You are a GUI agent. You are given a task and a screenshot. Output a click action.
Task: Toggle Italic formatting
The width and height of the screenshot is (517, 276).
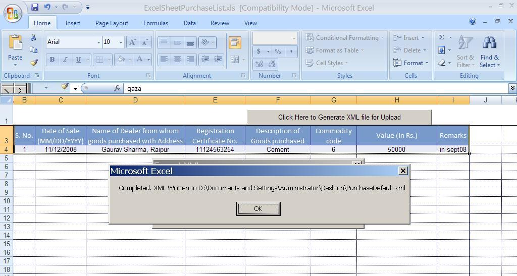tap(65, 60)
